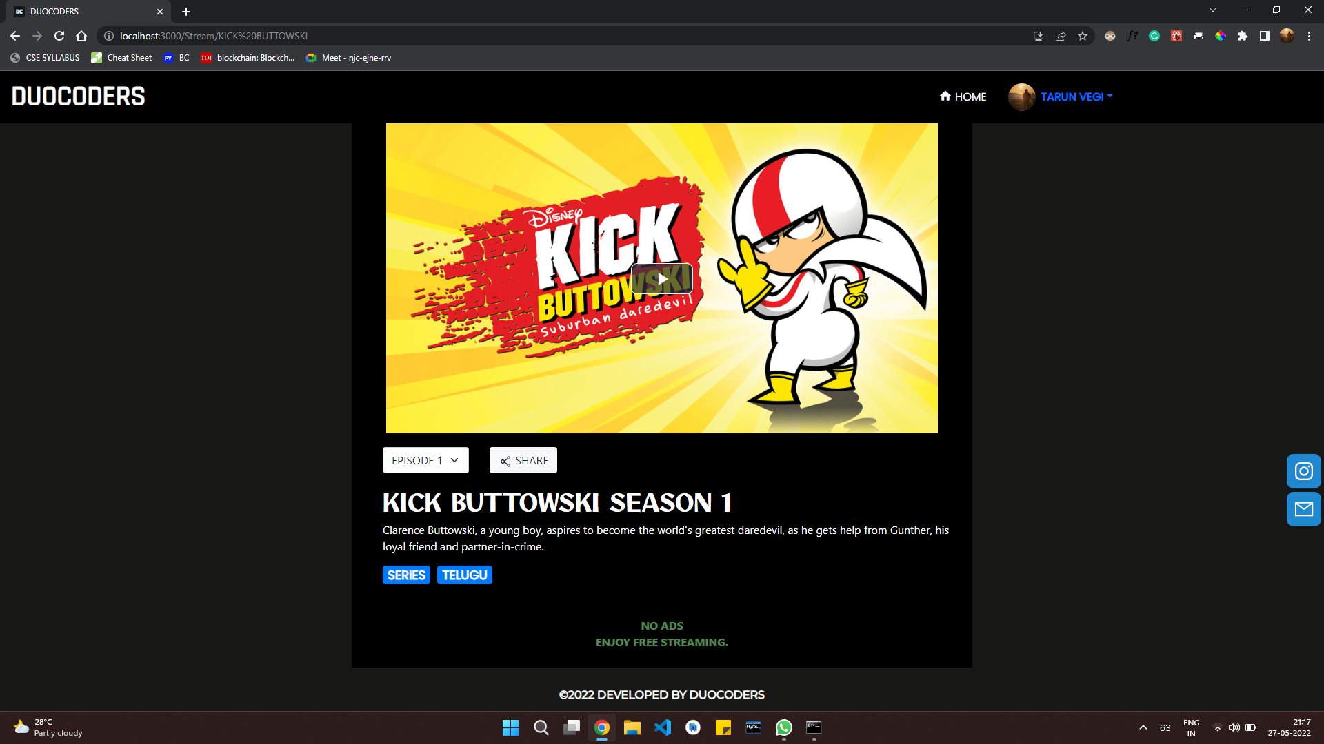Screen dimensions: 1324x744
Task: Open the CSE SYLLABUS bookmark
Action: [46, 58]
